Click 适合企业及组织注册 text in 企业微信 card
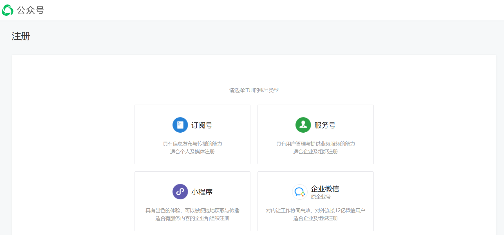The image size is (504, 235). coord(315,218)
